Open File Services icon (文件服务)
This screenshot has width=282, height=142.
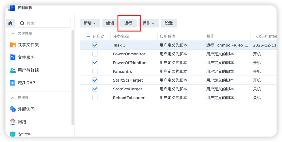click(13, 57)
